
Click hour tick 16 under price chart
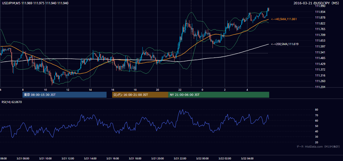[113, 90]
